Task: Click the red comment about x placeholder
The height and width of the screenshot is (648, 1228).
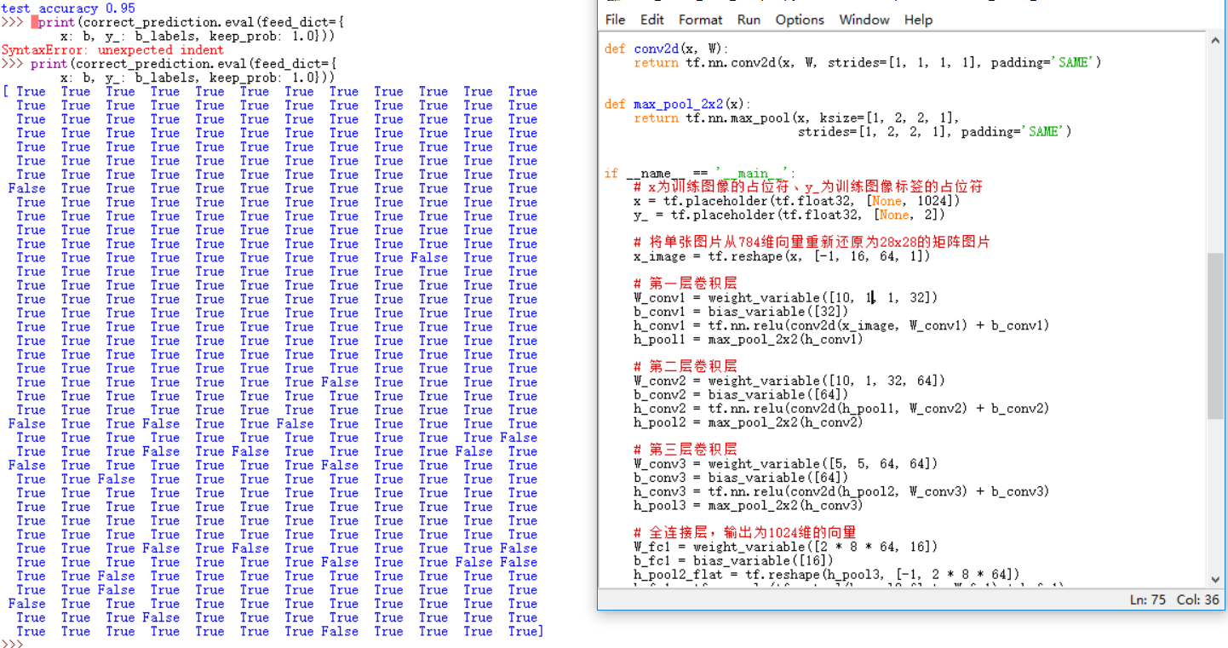Action: (808, 186)
